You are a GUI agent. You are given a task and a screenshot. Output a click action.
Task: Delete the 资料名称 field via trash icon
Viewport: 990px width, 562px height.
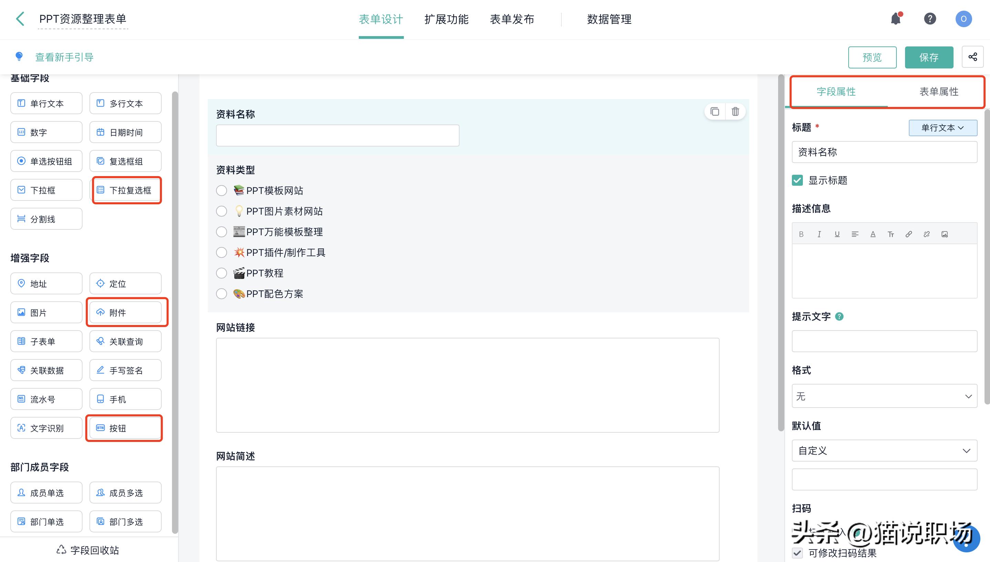tap(735, 111)
